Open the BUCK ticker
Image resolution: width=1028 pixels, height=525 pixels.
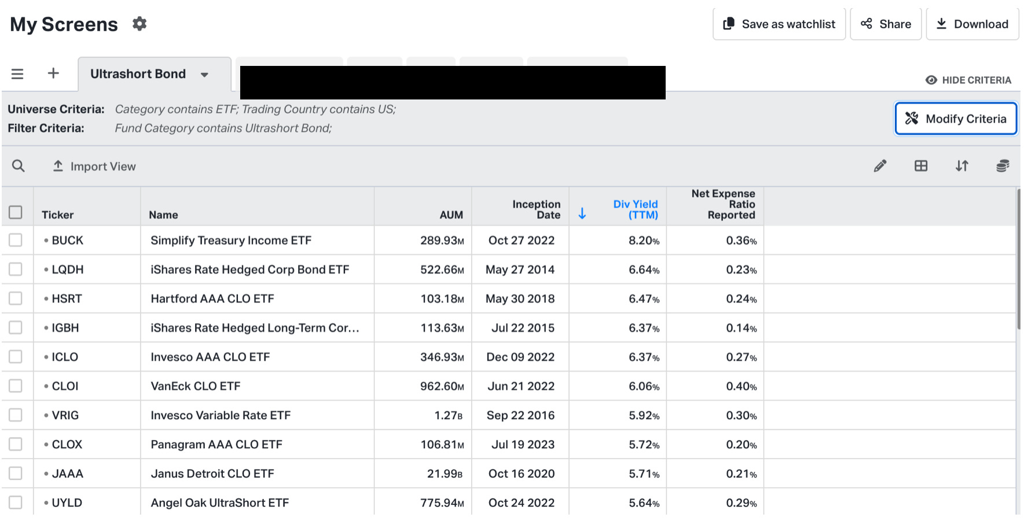[x=67, y=240]
